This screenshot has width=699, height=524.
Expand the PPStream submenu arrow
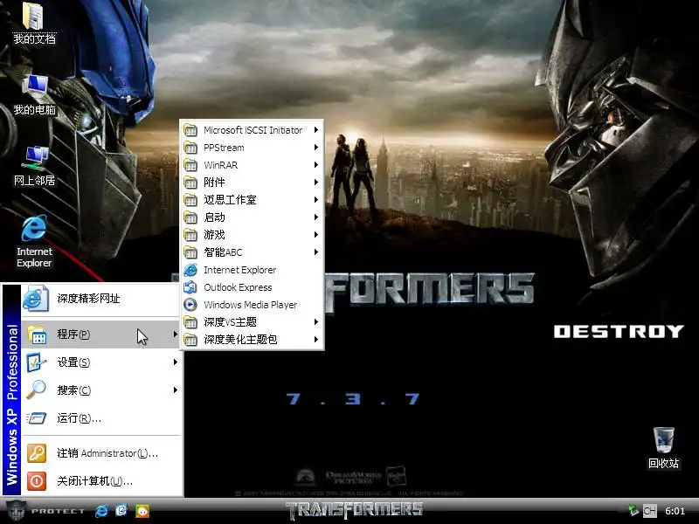coord(316,148)
